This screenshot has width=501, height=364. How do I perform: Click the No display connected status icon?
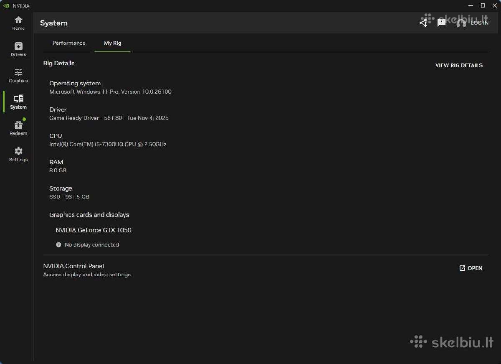58,245
